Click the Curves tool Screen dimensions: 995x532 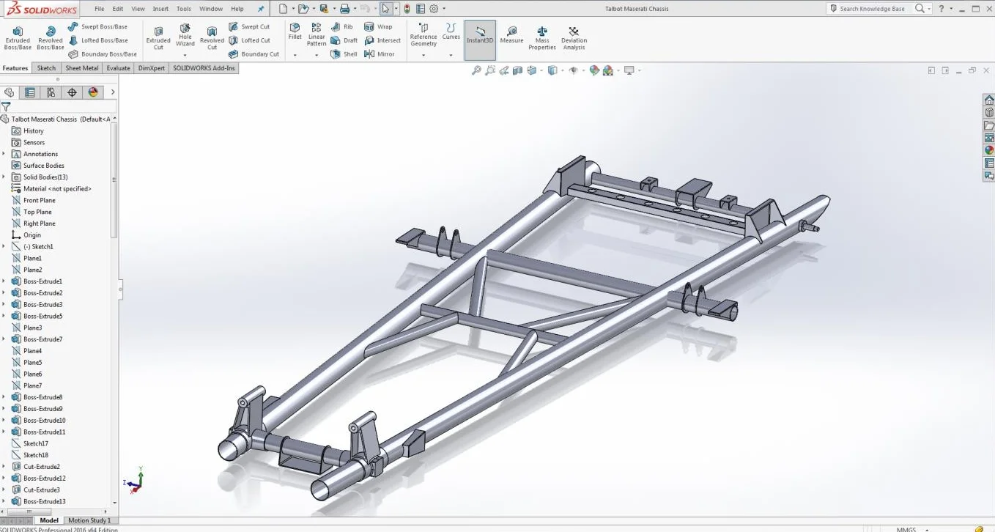click(451, 32)
